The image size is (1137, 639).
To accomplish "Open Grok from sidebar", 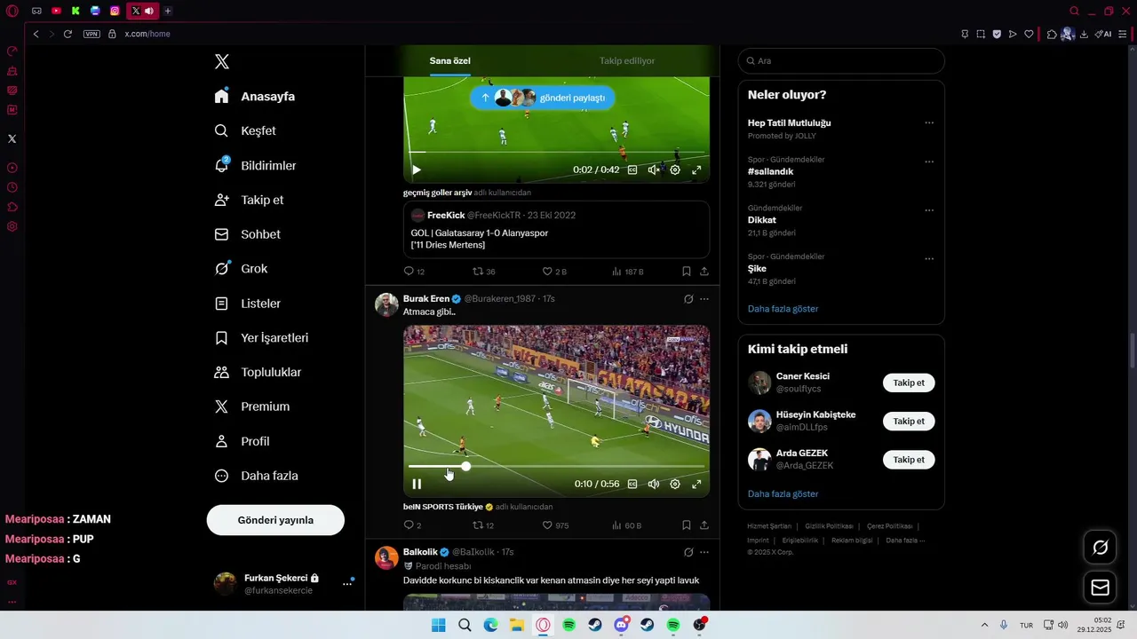I will [x=241, y=269].
